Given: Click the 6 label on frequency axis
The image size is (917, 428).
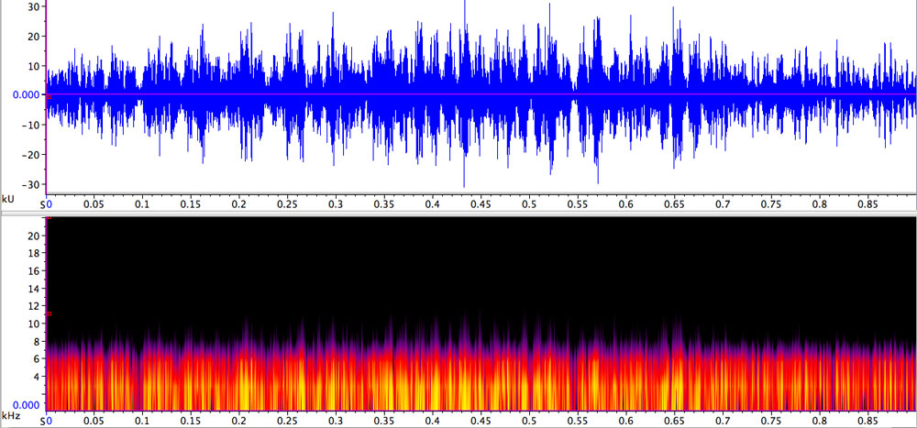Looking at the screenshot, I should click(x=37, y=359).
